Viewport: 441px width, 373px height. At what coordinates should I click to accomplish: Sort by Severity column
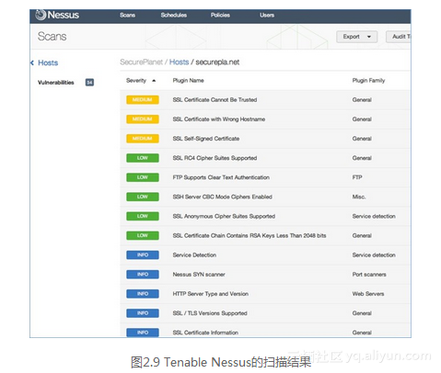click(136, 81)
